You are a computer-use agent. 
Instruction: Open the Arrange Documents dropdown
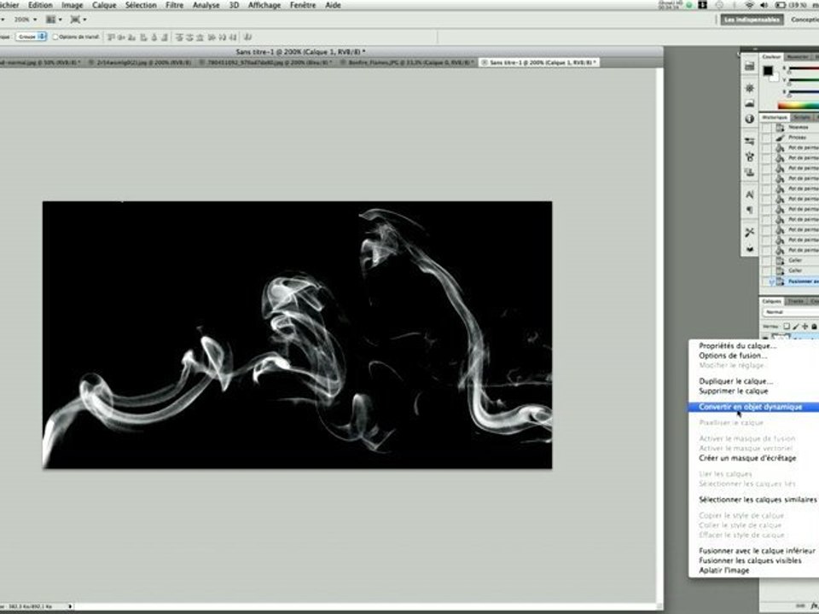tap(54, 20)
